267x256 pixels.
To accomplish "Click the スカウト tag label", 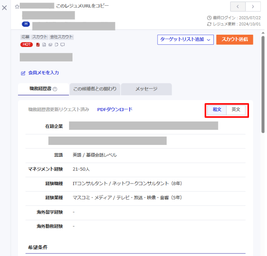I will pos(40,37).
